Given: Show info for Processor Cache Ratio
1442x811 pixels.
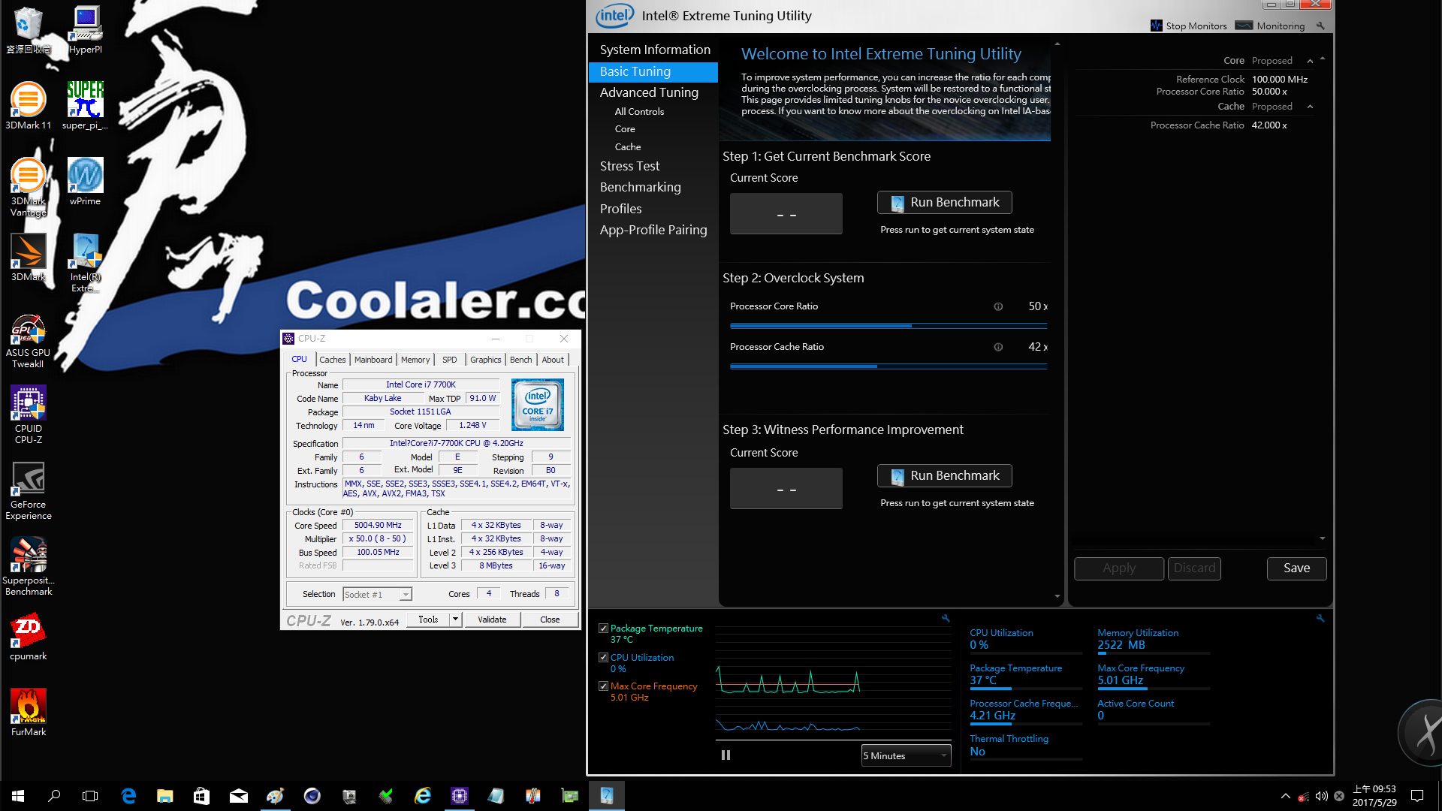Looking at the screenshot, I should pos(998,347).
